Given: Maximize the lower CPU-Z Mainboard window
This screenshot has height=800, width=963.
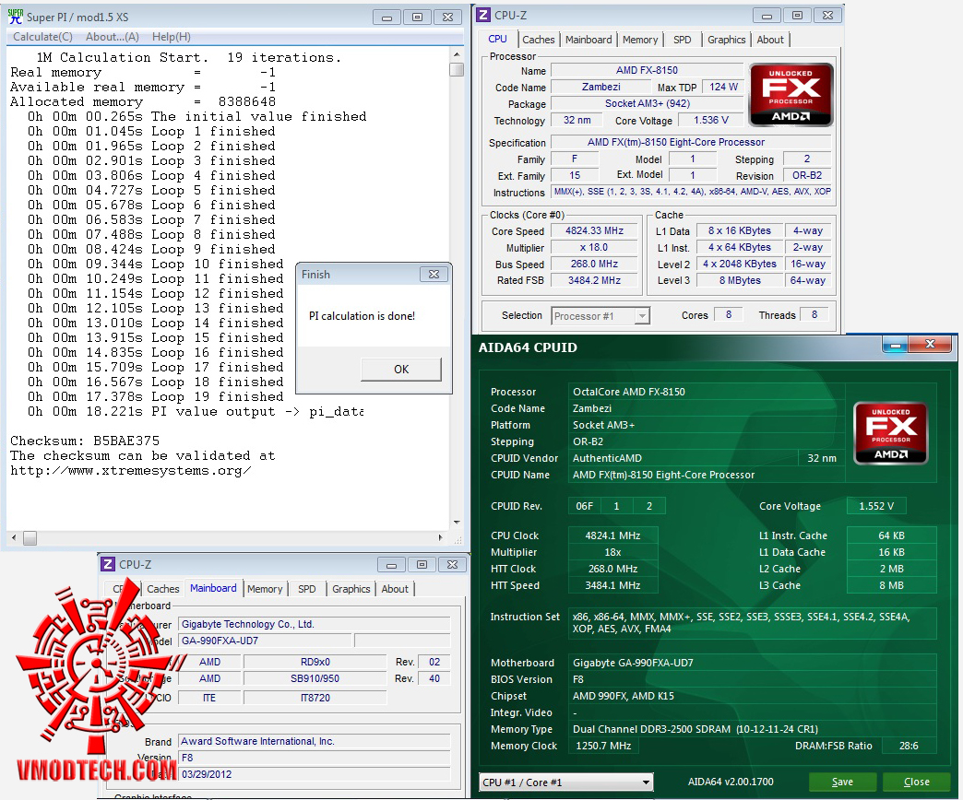Looking at the screenshot, I should coord(422,564).
